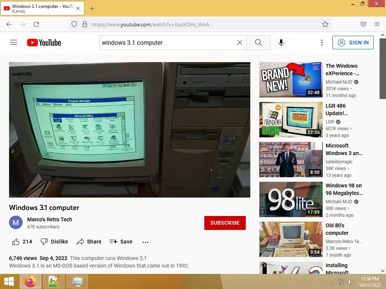Image resolution: width=386 pixels, height=289 pixels.
Task: Open the Notepad++ taskbar icon
Action: click(54, 281)
